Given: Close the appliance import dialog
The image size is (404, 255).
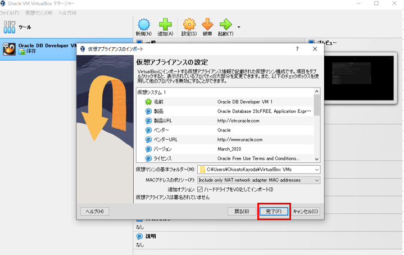Looking at the screenshot, I should (315, 49).
